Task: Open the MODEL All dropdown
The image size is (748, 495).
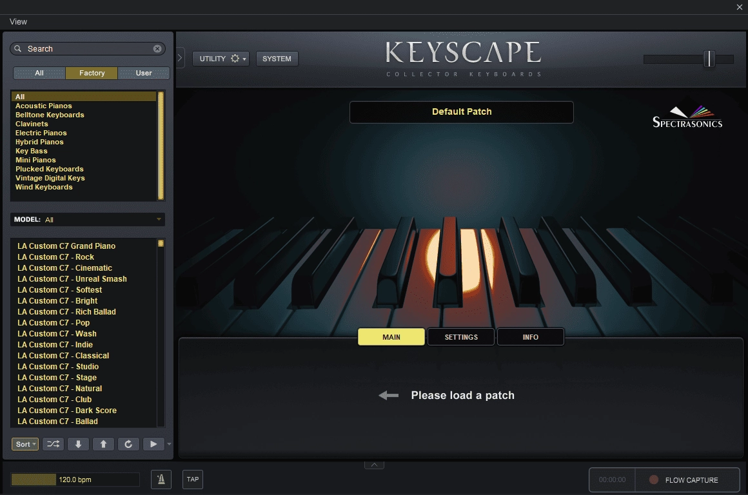Action: click(88, 219)
